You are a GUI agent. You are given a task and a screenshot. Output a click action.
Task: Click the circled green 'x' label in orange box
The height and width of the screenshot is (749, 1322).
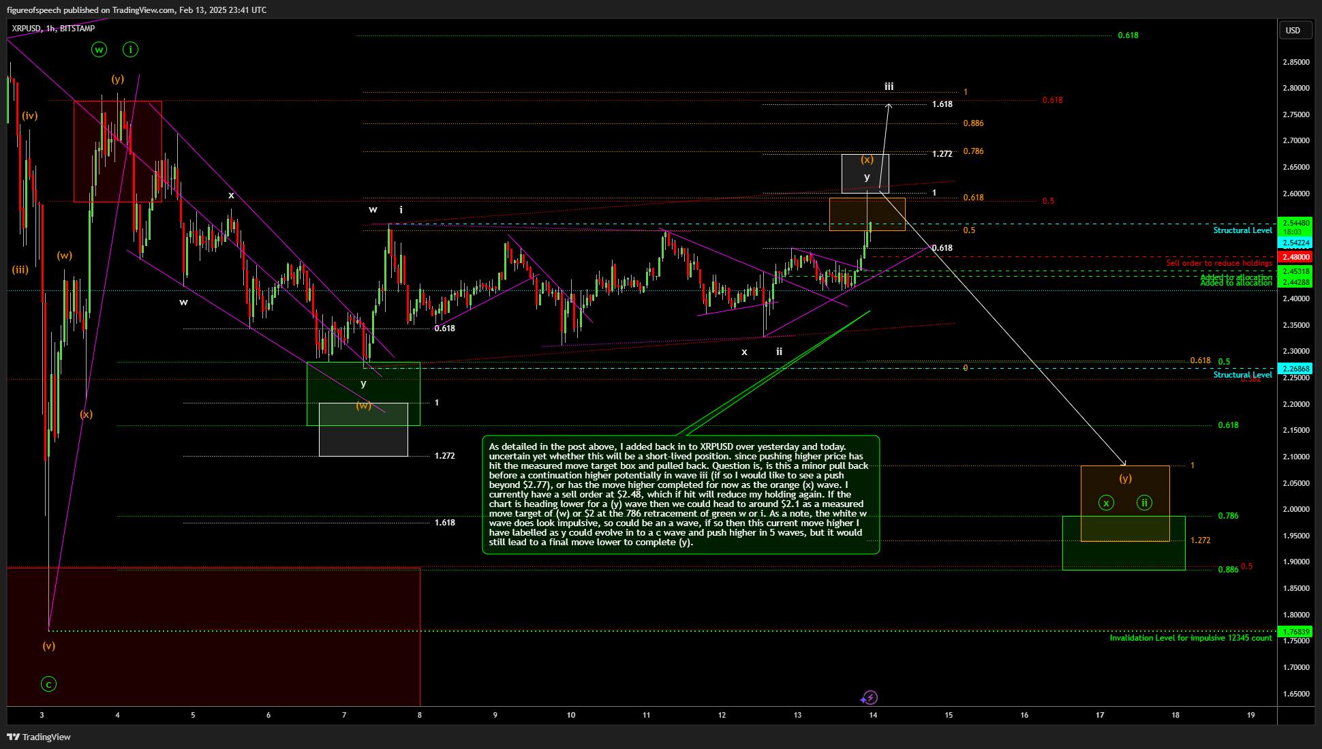[x=1107, y=503]
